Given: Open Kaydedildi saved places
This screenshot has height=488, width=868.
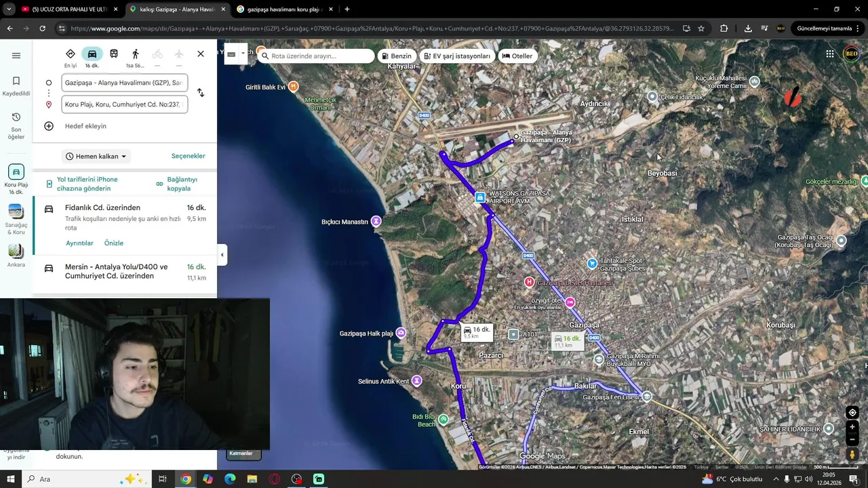Looking at the screenshot, I should tap(16, 85).
